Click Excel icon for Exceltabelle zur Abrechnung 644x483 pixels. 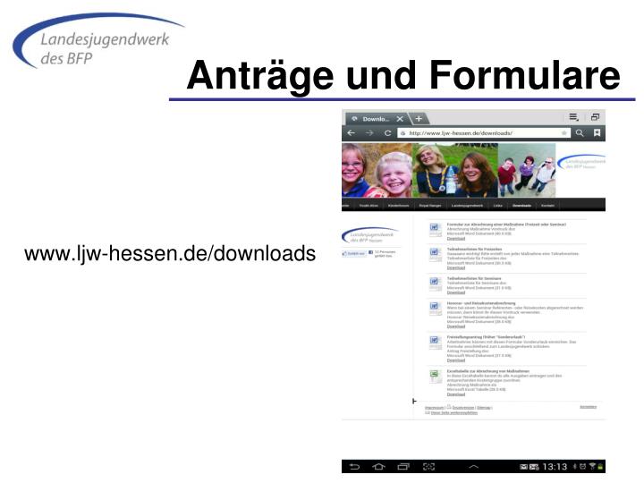click(x=435, y=376)
